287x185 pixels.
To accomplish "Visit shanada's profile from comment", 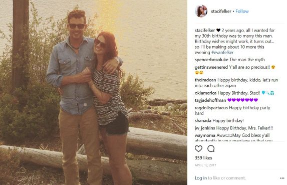I will tap(203, 121).
